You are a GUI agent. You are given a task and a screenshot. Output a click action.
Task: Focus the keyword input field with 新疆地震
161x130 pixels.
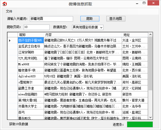(x=51, y=19)
